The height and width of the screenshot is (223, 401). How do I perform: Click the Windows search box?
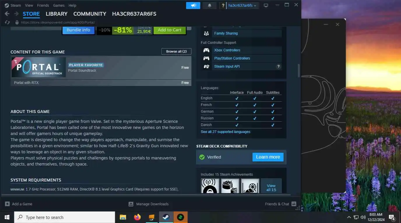pos(64,217)
